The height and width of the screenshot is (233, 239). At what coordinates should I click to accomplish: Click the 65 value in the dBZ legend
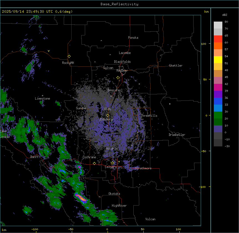(x=226, y=35)
